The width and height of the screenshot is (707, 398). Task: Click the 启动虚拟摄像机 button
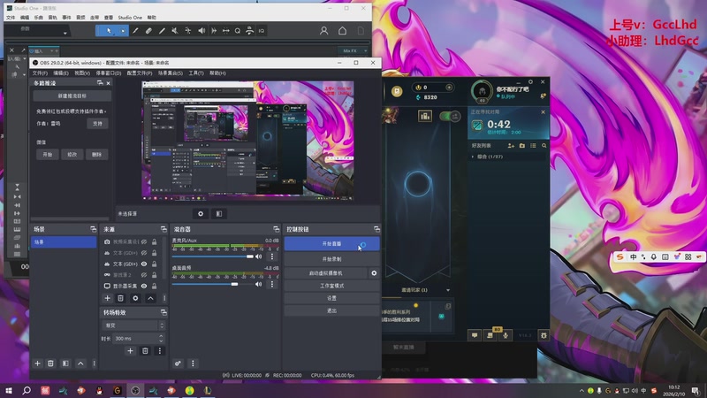[x=325, y=273]
